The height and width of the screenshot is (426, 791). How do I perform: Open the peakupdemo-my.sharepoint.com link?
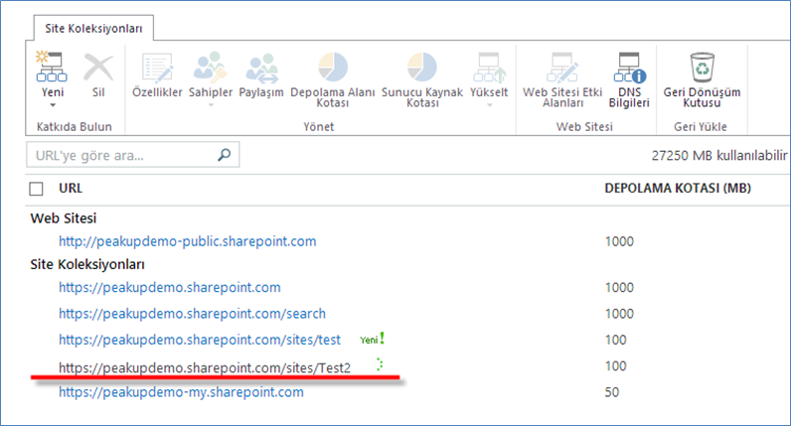[x=181, y=392]
